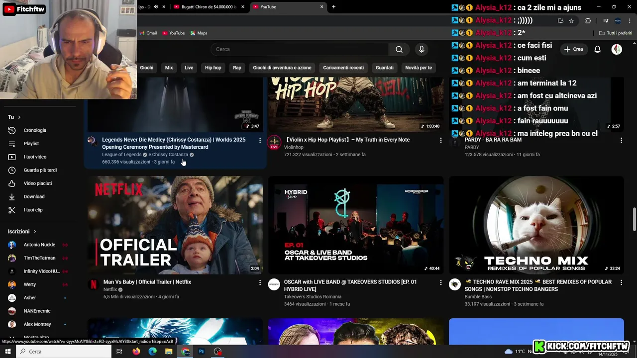Open the Download sidebar entry
637x358 pixels.
pos(34,196)
